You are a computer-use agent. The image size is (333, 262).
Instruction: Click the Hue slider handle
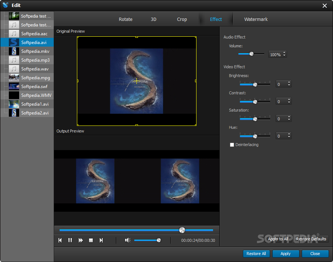(x=255, y=136)
